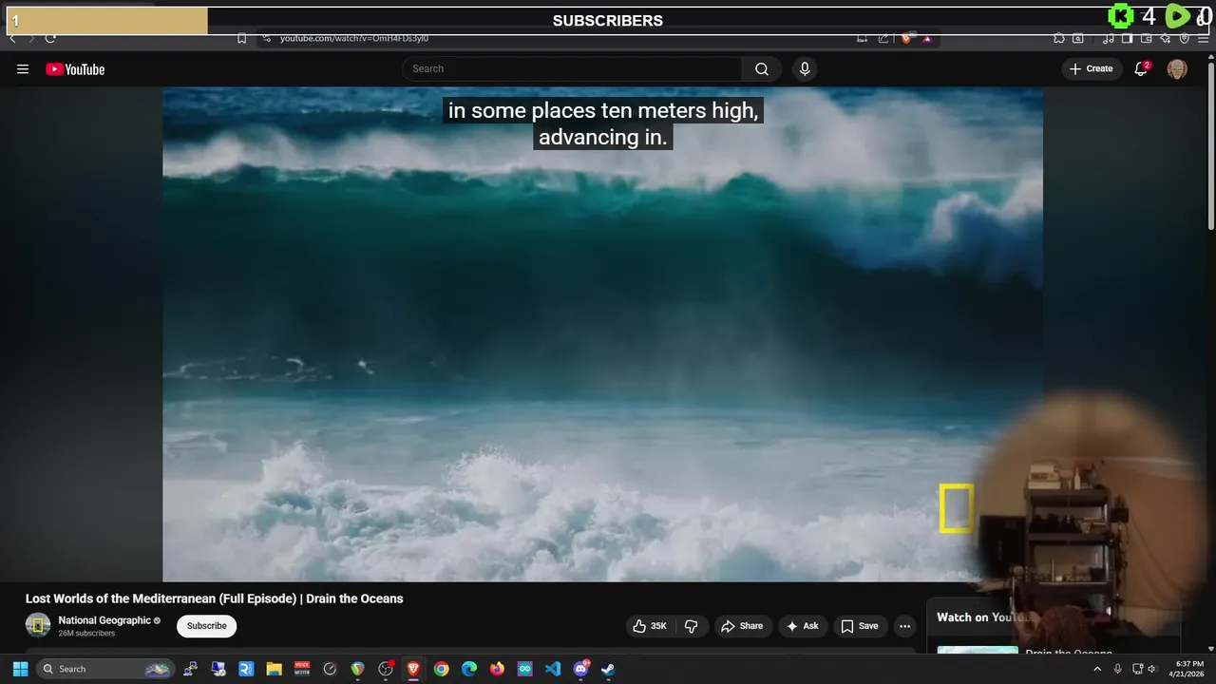Open the account avatar menu
Viewport: 1216px width, 684px height.
[x=1177, y=69]
